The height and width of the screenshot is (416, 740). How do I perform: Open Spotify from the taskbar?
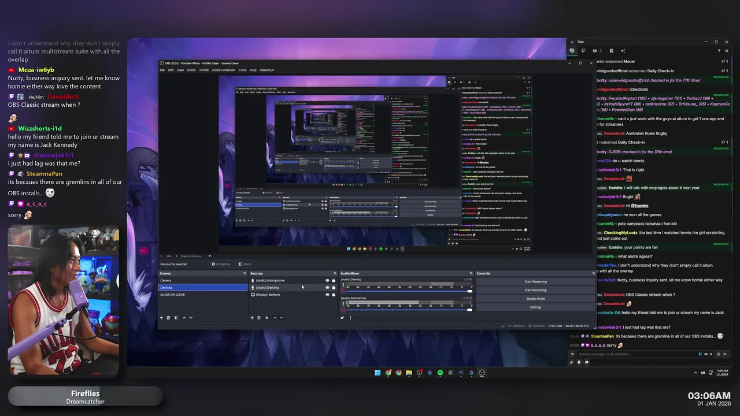440,373
